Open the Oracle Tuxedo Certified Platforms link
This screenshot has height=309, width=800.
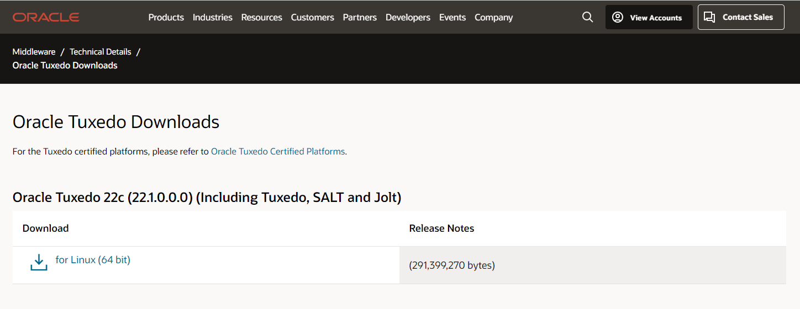click(278, 151)
